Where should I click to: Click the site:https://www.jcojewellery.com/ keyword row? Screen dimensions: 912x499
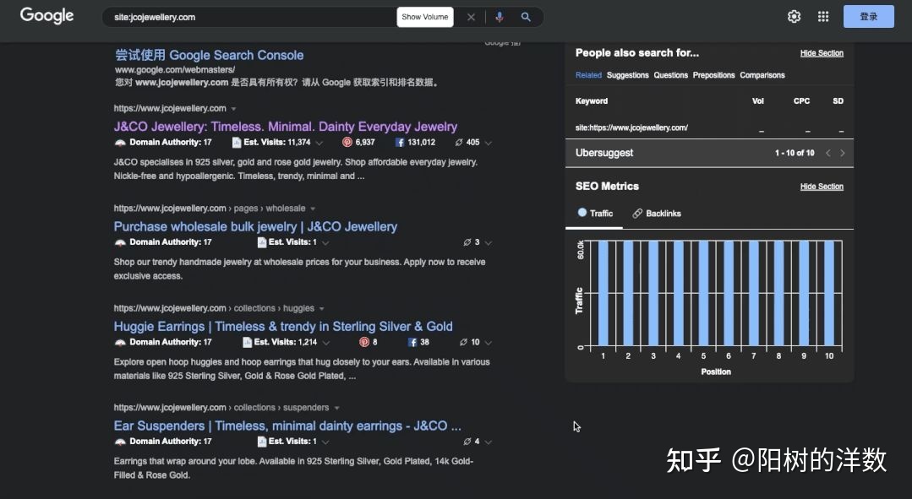[709, 127]
